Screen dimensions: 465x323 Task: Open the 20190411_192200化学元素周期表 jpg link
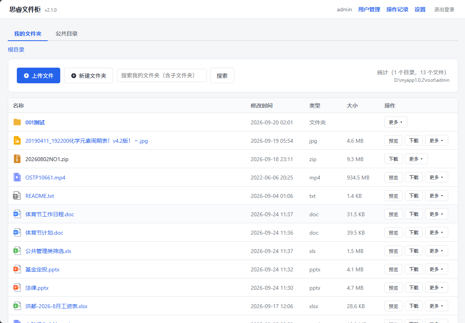[86, 141]
